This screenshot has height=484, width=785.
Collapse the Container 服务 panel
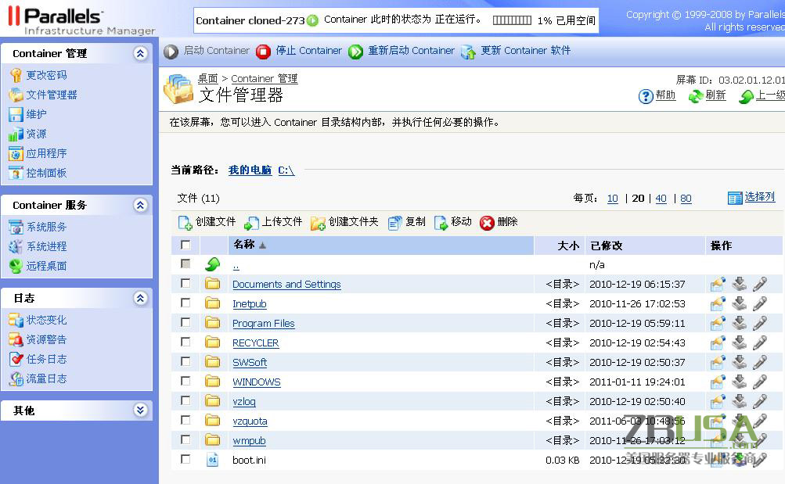pos(141,205)
